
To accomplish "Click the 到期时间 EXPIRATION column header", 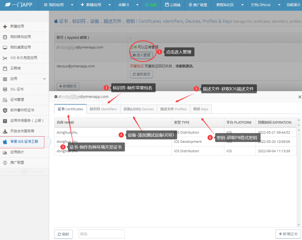I will (x=276, y=123).
